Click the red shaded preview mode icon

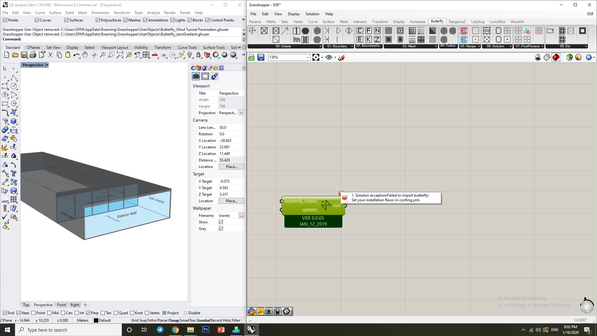tap(556, 57)
